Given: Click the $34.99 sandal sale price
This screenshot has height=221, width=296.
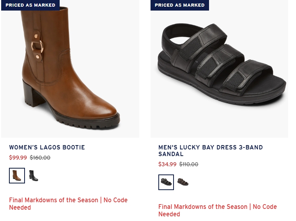Looking at the screenshot, I should [x=167, y=164].
